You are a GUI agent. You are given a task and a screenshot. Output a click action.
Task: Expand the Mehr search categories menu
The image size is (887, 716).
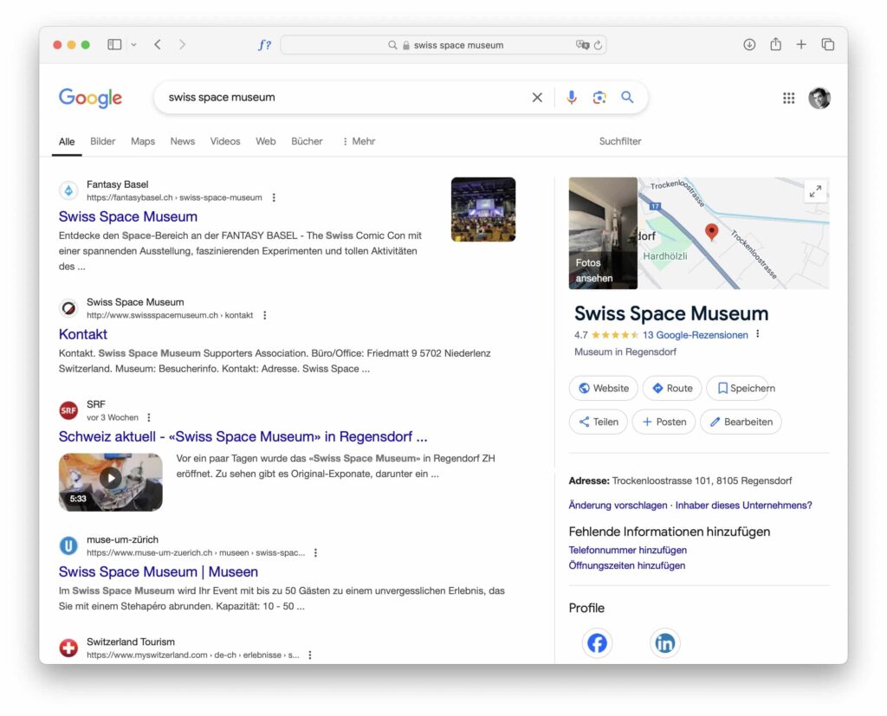pyautogui.click(x=359, y=141)
